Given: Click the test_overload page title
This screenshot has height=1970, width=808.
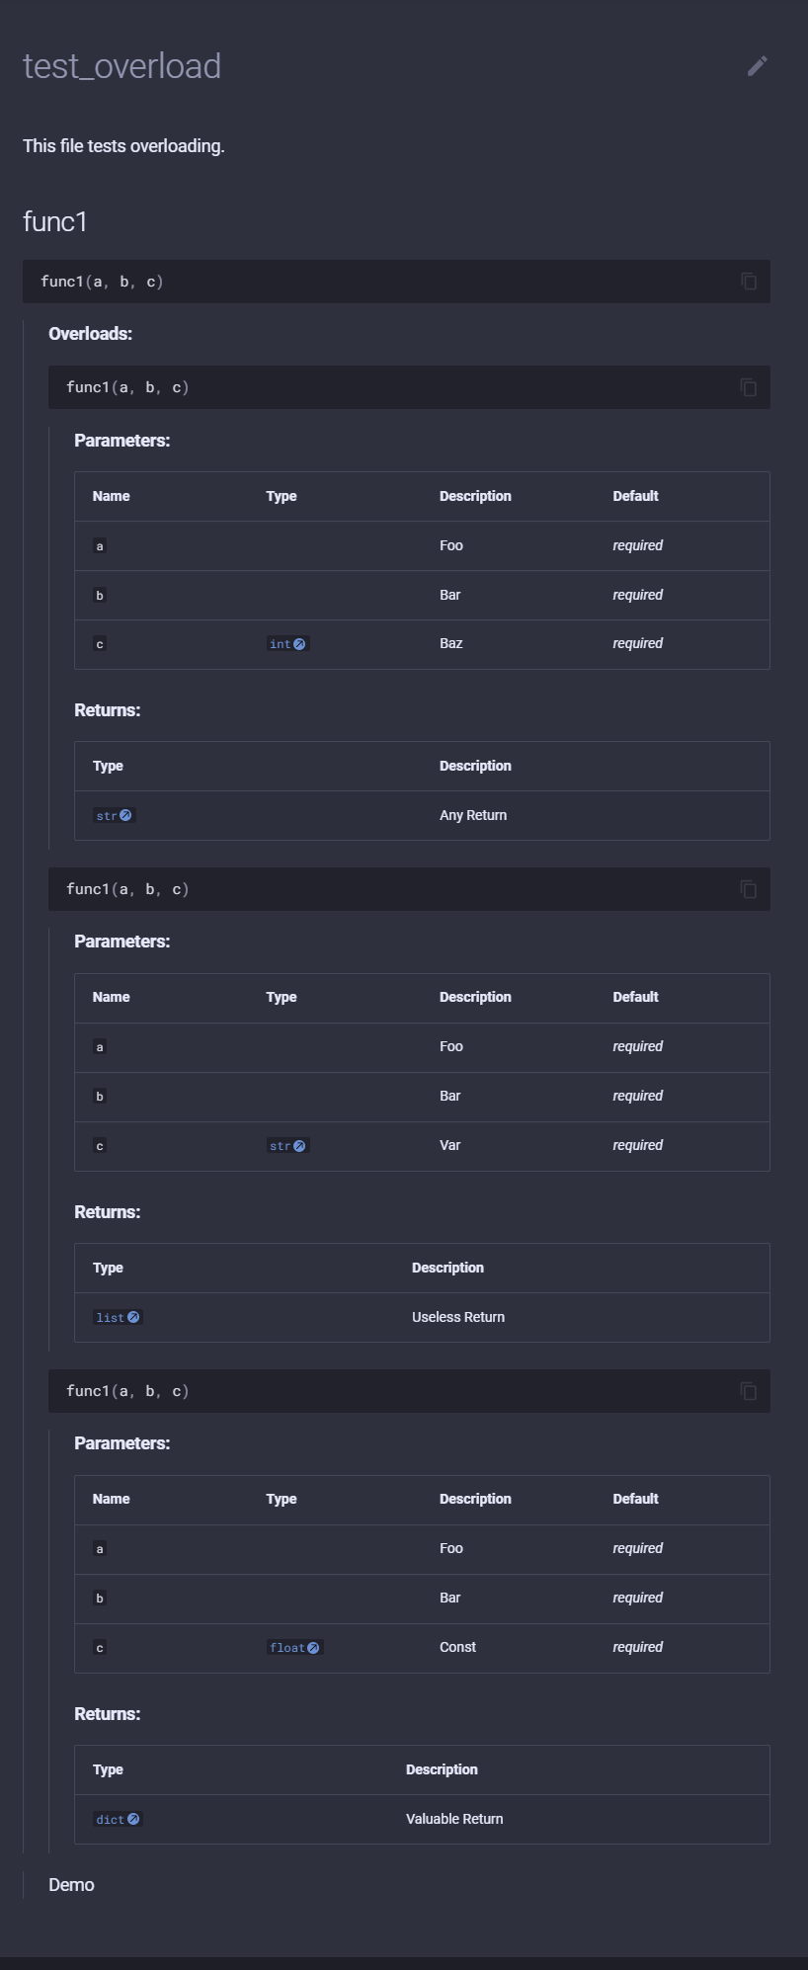Looking at the screenshot, I should pos(121,66).
